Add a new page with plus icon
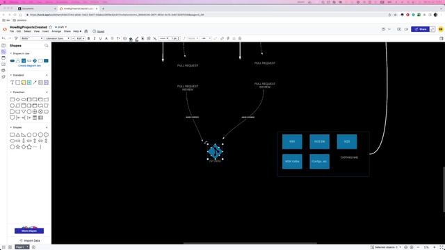The width and height of the screenshot is (445, 250). tap(33, 247)
